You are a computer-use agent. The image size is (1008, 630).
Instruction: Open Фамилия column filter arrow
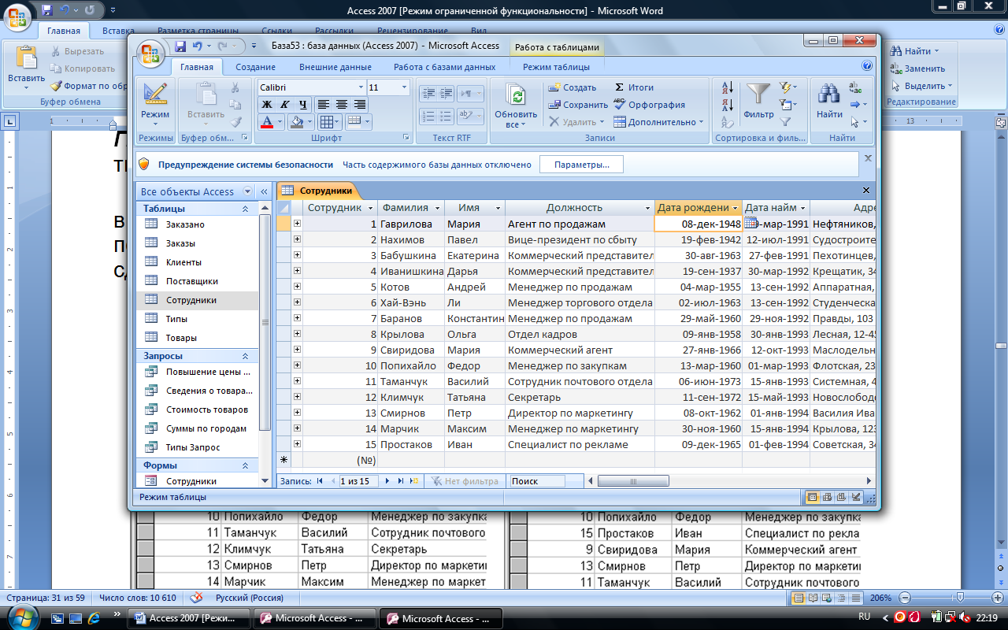436,208
